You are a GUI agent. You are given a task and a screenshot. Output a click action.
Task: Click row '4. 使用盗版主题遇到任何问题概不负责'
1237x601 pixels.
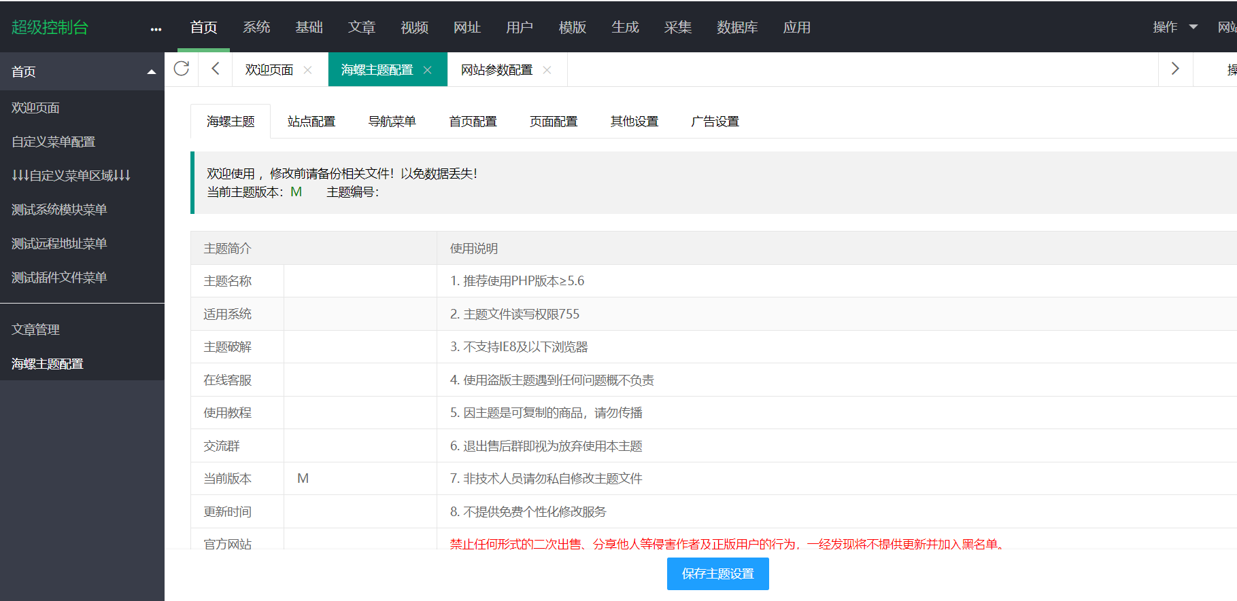coord(837,380)
